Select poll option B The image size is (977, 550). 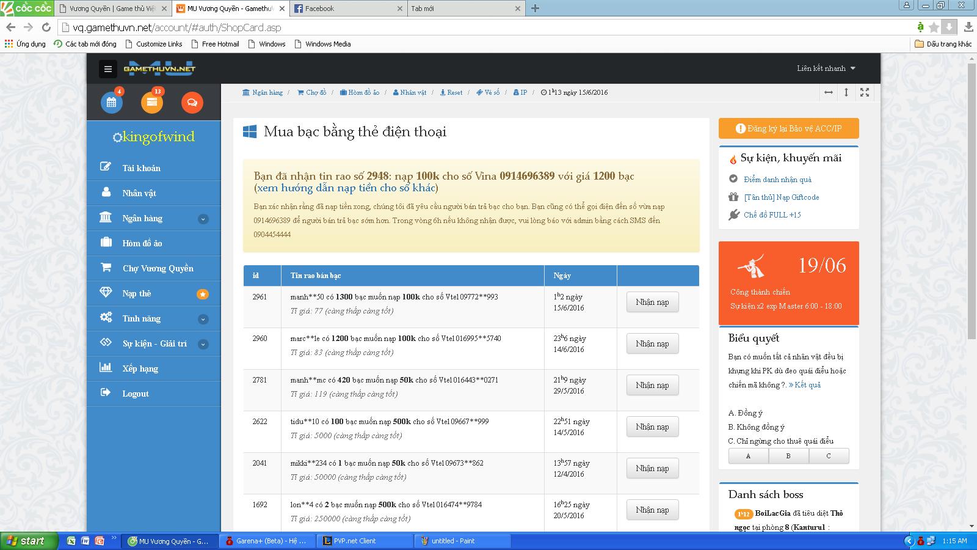[x=788, y=456]
